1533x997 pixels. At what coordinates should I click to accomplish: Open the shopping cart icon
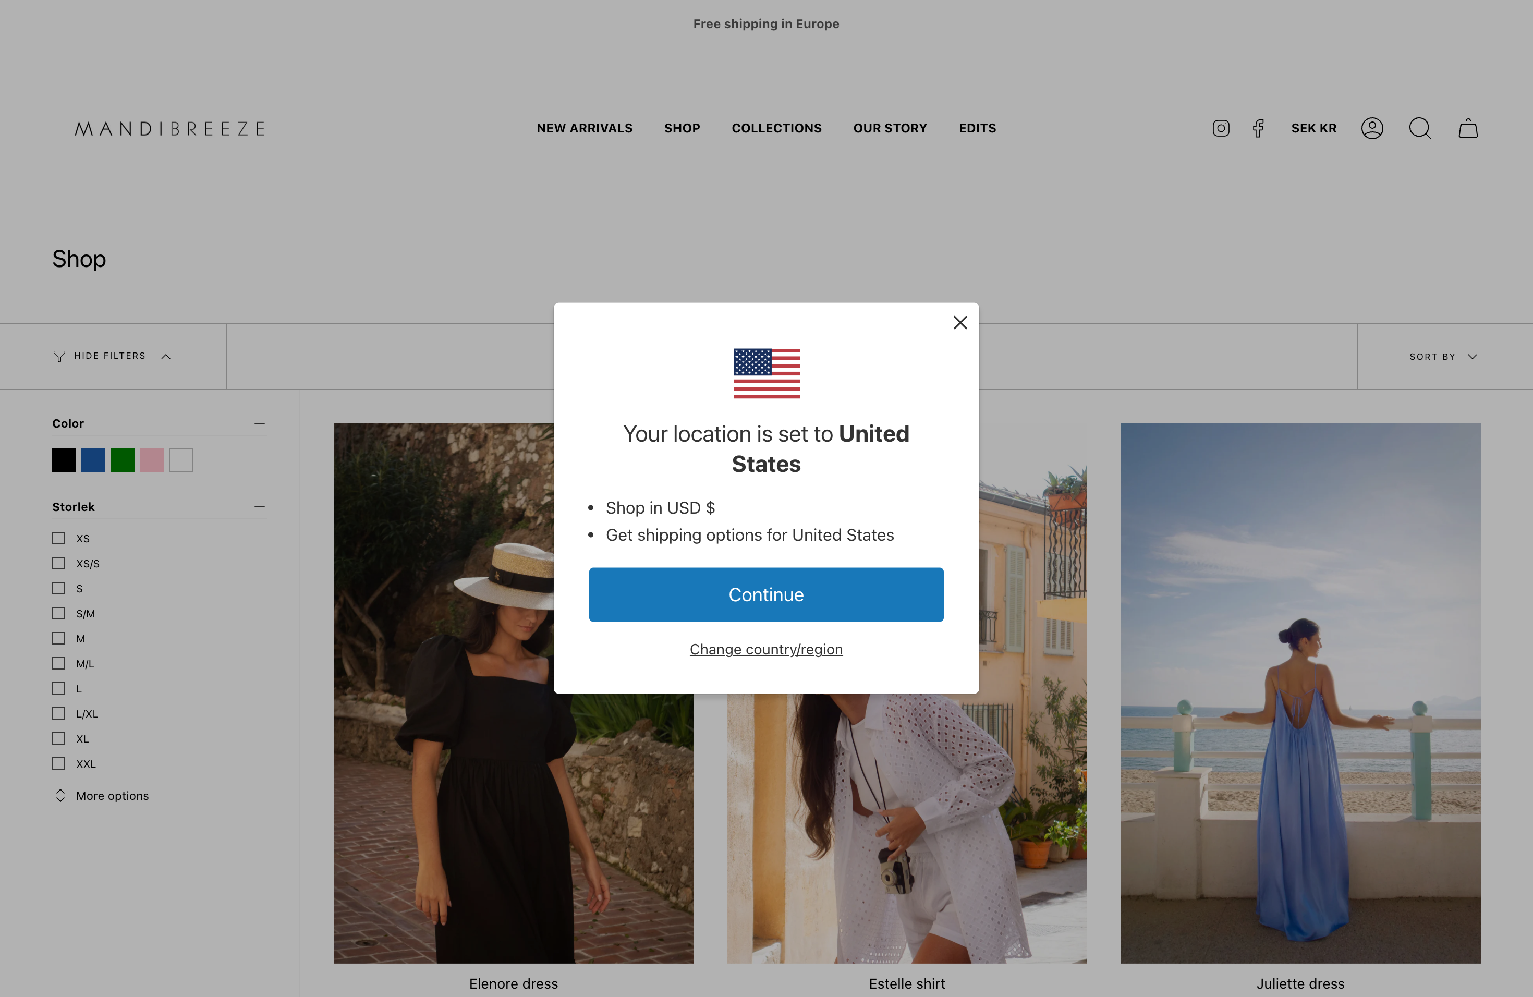tap(1468, 128)
